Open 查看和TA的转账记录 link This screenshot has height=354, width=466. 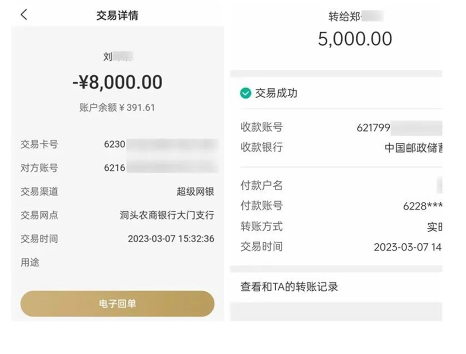click(x=289, y=287)
